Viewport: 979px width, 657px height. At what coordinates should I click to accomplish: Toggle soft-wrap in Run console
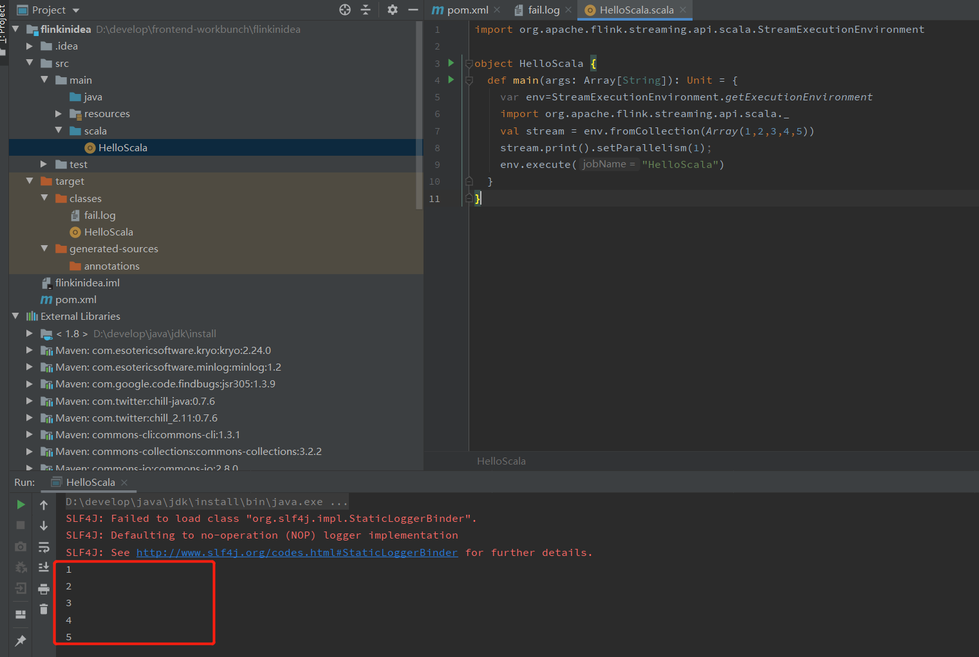coord(44,547)
